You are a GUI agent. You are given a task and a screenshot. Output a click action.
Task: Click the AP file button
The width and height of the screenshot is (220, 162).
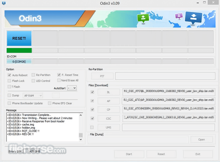coord(109,101)
